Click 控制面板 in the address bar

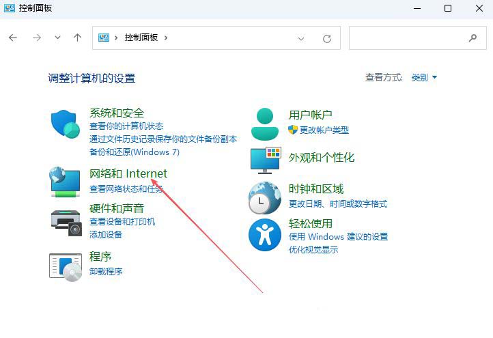pyautogui.click(x=141, y=38)
